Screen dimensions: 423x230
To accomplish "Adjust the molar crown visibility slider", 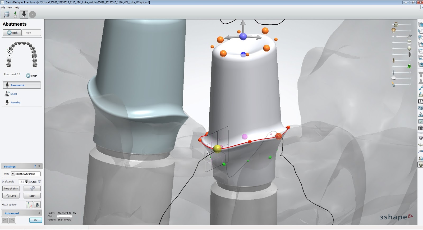I will pos(402,42).
